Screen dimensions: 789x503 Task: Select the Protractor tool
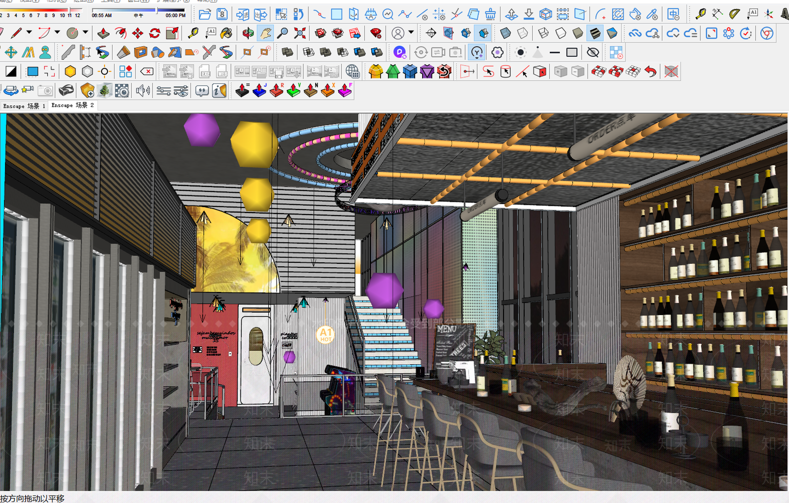click(734, 14)
